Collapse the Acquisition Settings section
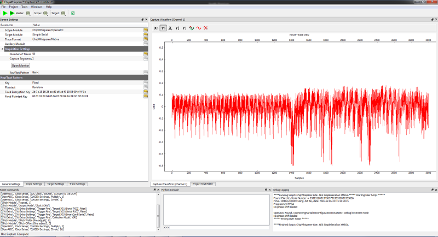The image size is (438, 237). tap(3, 49)
